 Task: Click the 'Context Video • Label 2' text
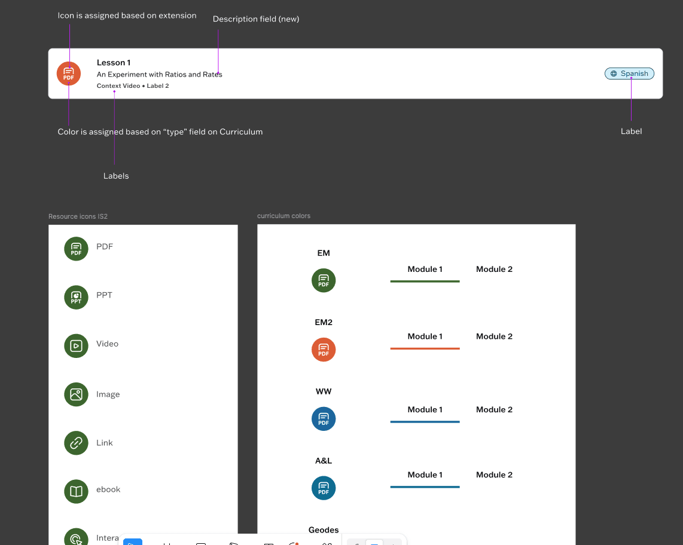133,86
